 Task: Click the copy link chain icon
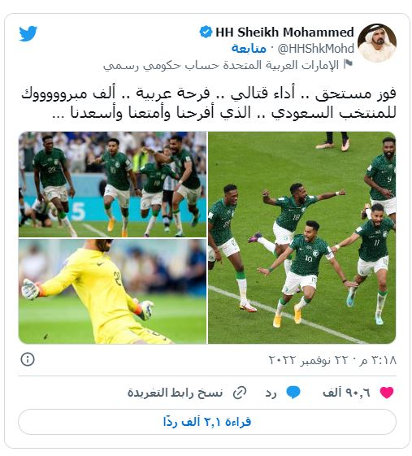pyautogui.click(x=240, y=393)
